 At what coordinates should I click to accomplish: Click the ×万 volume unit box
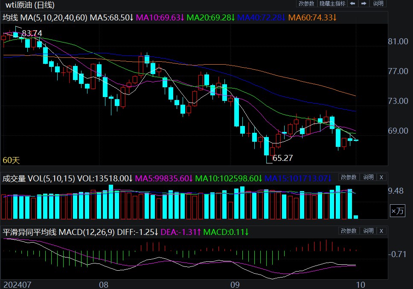[396, 210]
